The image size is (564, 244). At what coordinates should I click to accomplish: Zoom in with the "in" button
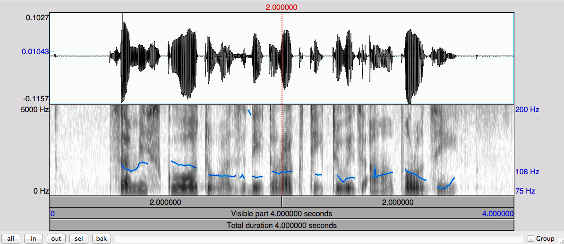click(34, 238)
